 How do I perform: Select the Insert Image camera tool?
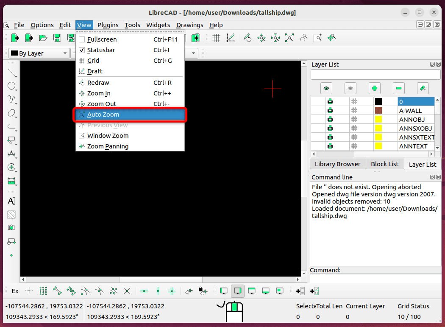(11, 228)
